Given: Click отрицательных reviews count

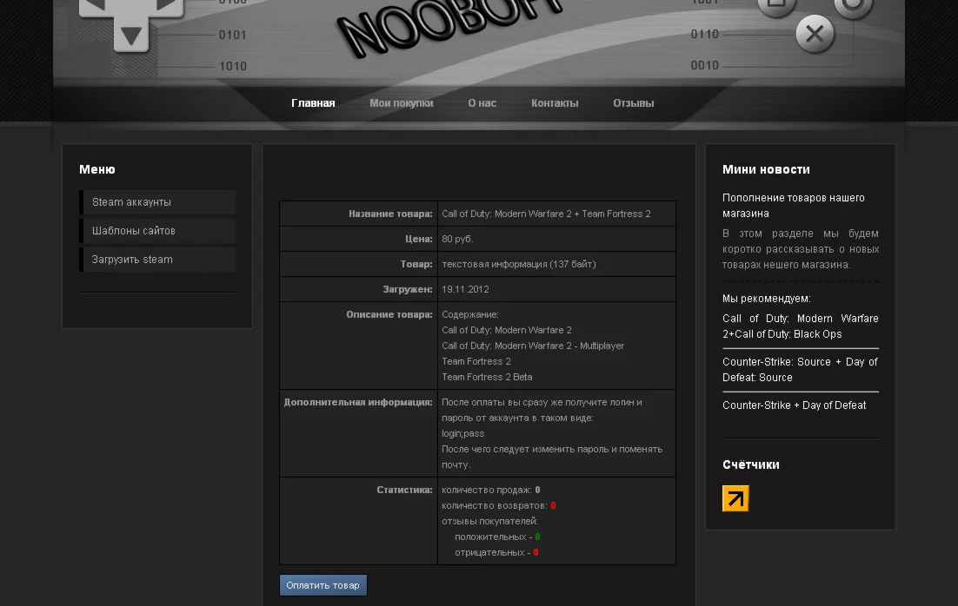Looking at the screenshot, I should pos(496,552).
